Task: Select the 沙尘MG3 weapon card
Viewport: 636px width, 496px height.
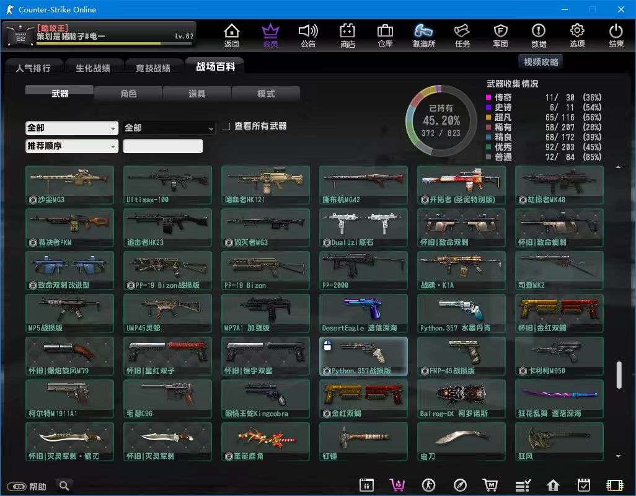Action: coord(70,185)
